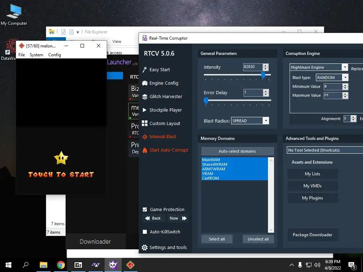This screenshot has height=272, width=363.
Task: Launch Chrome from taskbar
Action: point(61,265)
